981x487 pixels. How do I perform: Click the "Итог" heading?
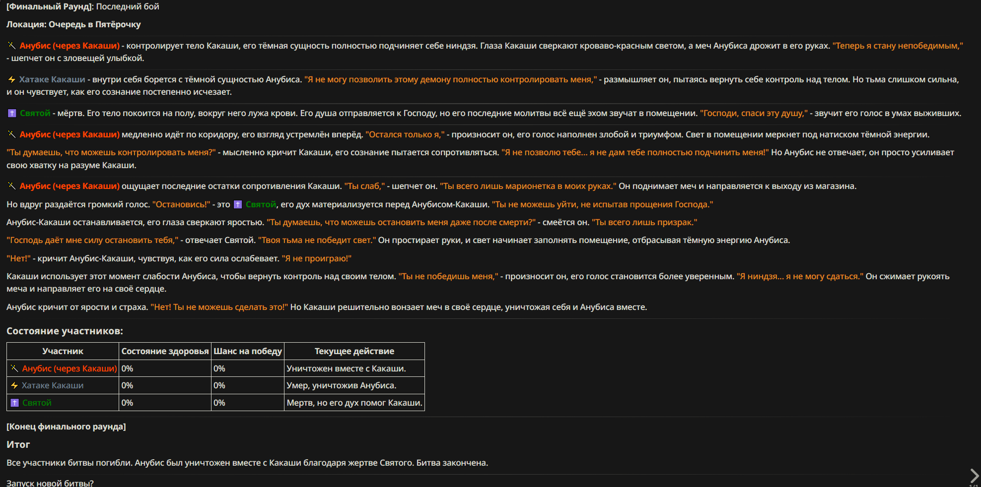coord(18,444)
